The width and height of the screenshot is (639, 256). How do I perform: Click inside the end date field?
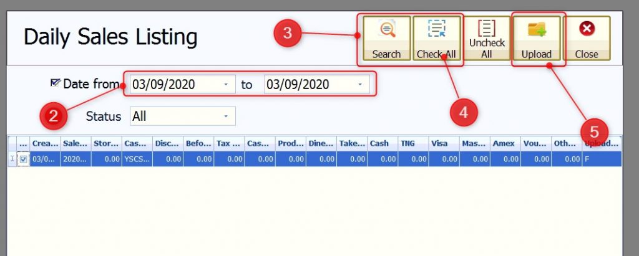tap(306, 84)
